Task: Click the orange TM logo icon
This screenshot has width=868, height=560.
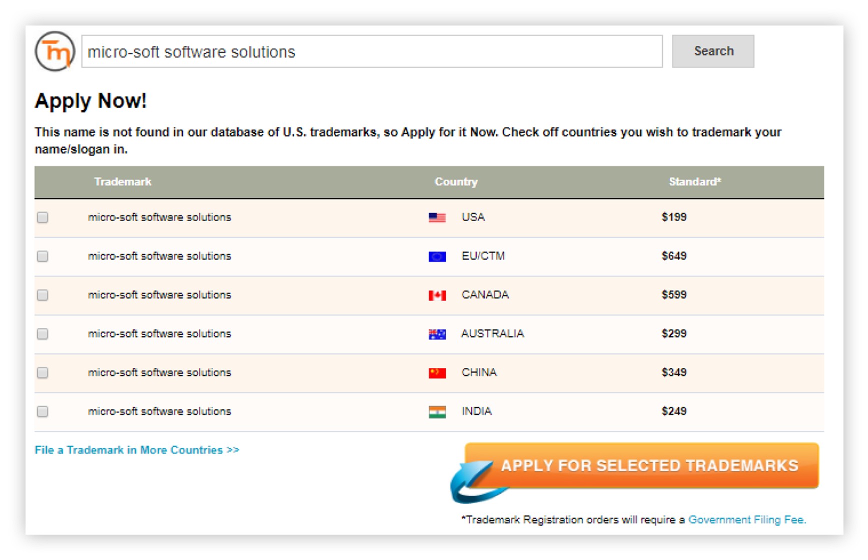Action: pos(55,51)
